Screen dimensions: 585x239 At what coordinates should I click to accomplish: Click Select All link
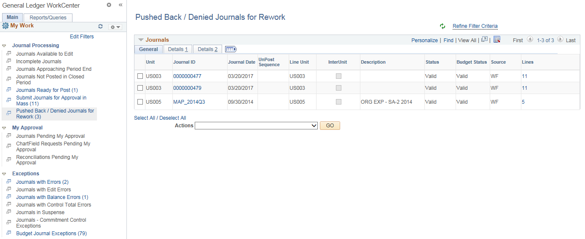coord(145,118)
